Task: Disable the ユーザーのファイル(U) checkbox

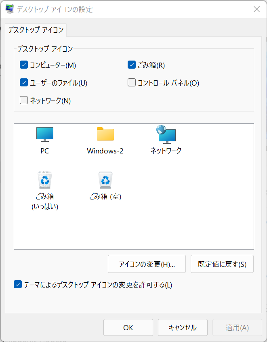Action: (x=24, y=82)
